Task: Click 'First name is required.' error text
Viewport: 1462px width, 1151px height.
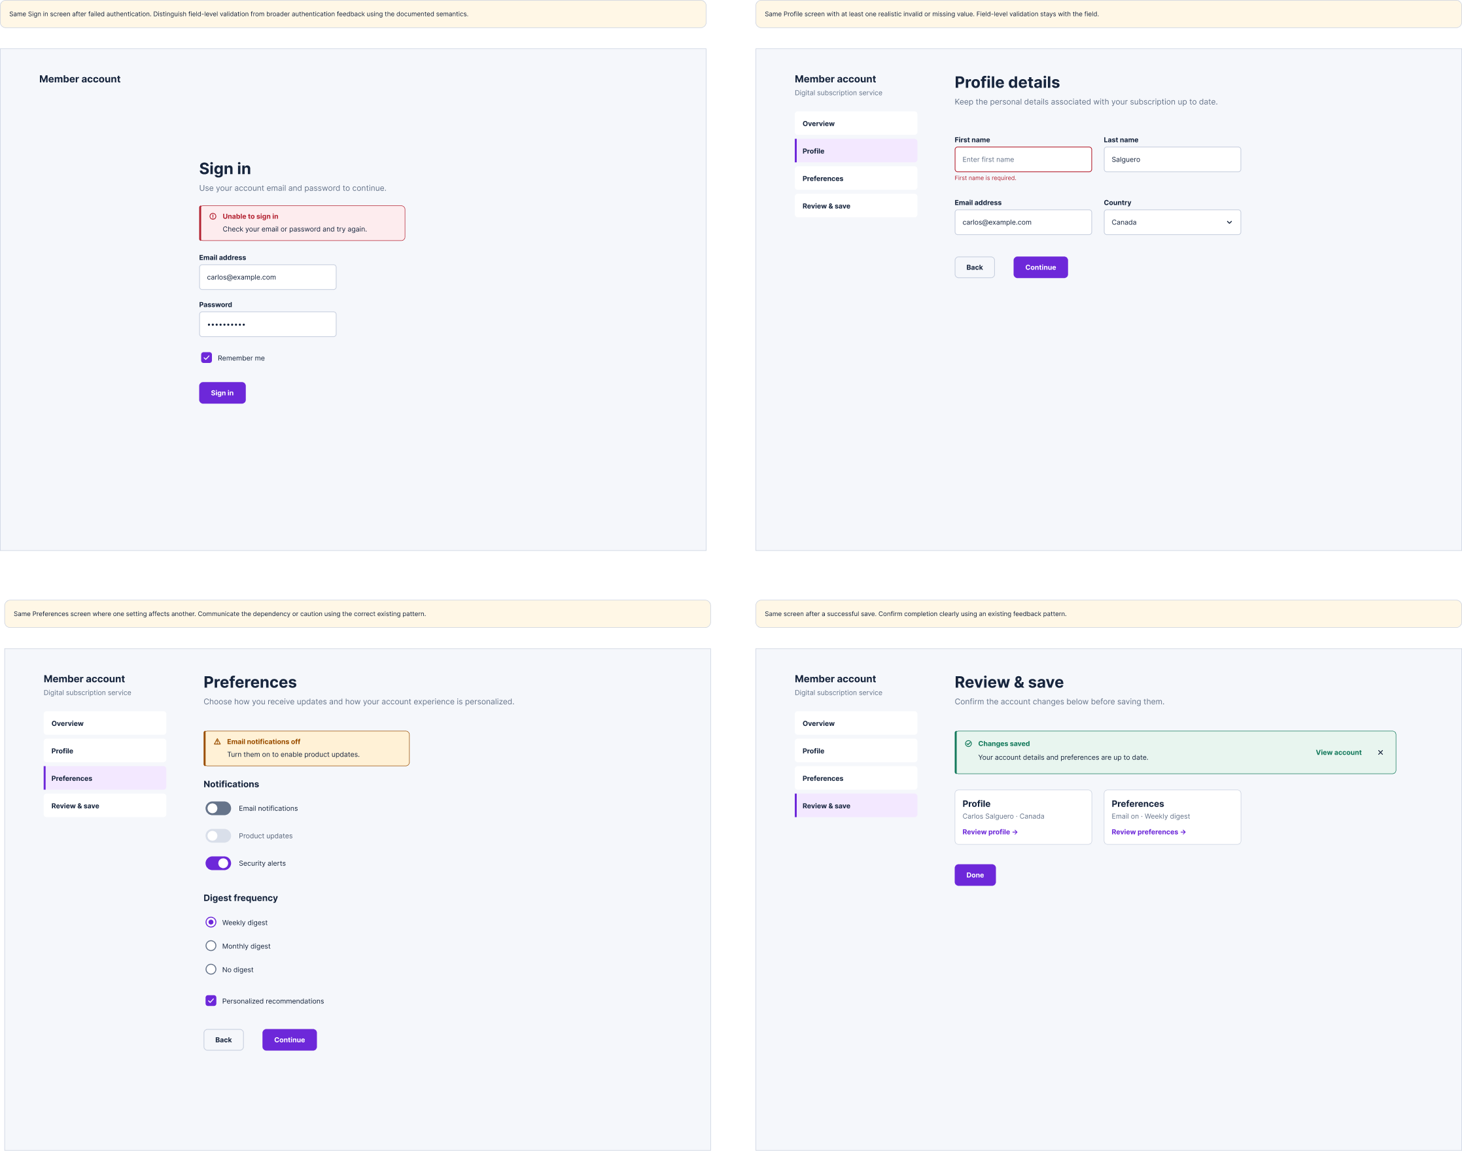Action: pyautogui.click(x=985, y=178)
